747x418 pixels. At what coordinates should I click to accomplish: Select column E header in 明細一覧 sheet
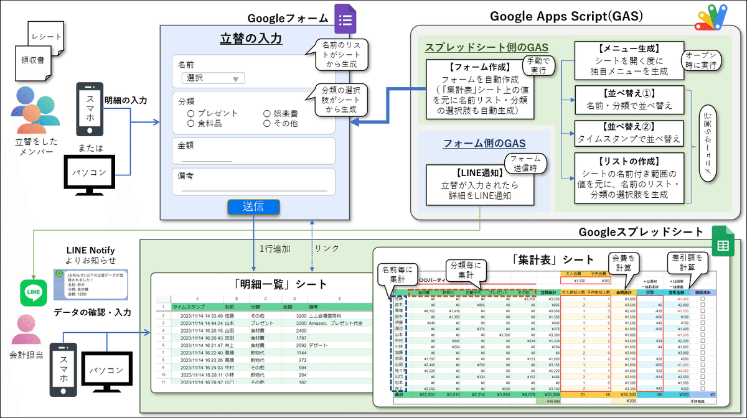(x=339, y=299)
